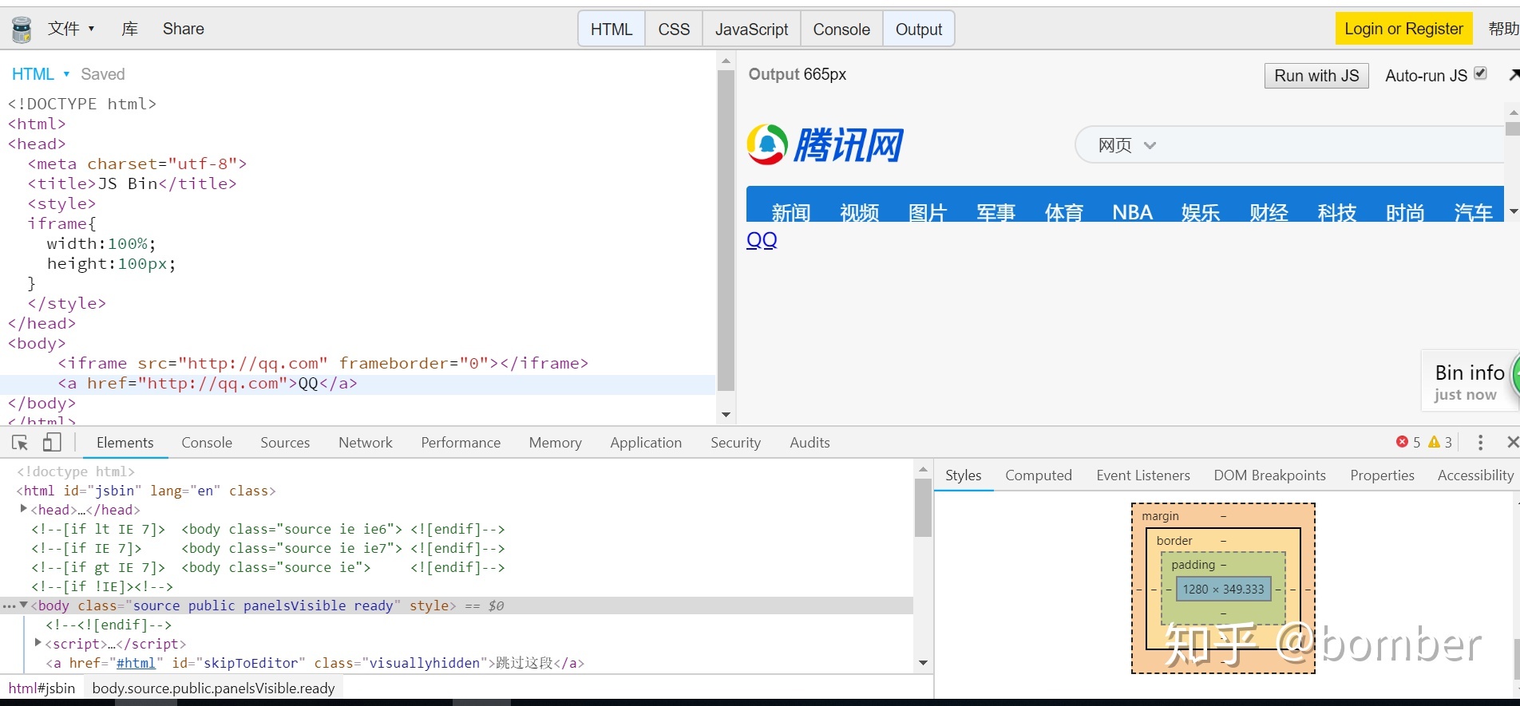Click the HTML editor vertical scrollbar
The width and height of the screenshot is (1520, 706).
click(x=726, y=231)
